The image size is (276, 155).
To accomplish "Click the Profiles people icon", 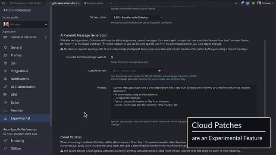I will tap(6, 56).
